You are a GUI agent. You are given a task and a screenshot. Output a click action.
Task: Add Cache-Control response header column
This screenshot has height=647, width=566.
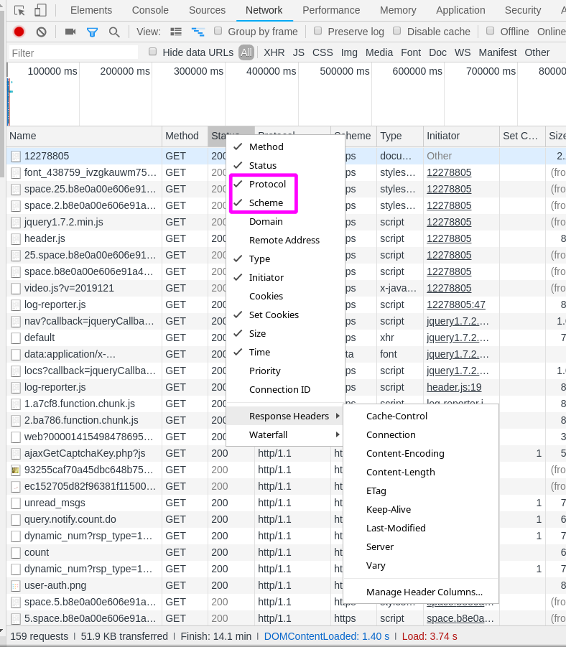click(421, 416)
